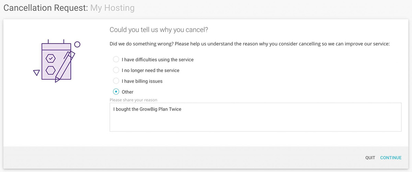
Task: Click inside the reason text box
Action: coord(255,121)
